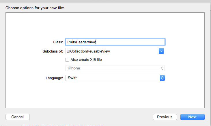Click the Also create XIB file label text
This screenshot has width=211, height=126.
point(86,60)
